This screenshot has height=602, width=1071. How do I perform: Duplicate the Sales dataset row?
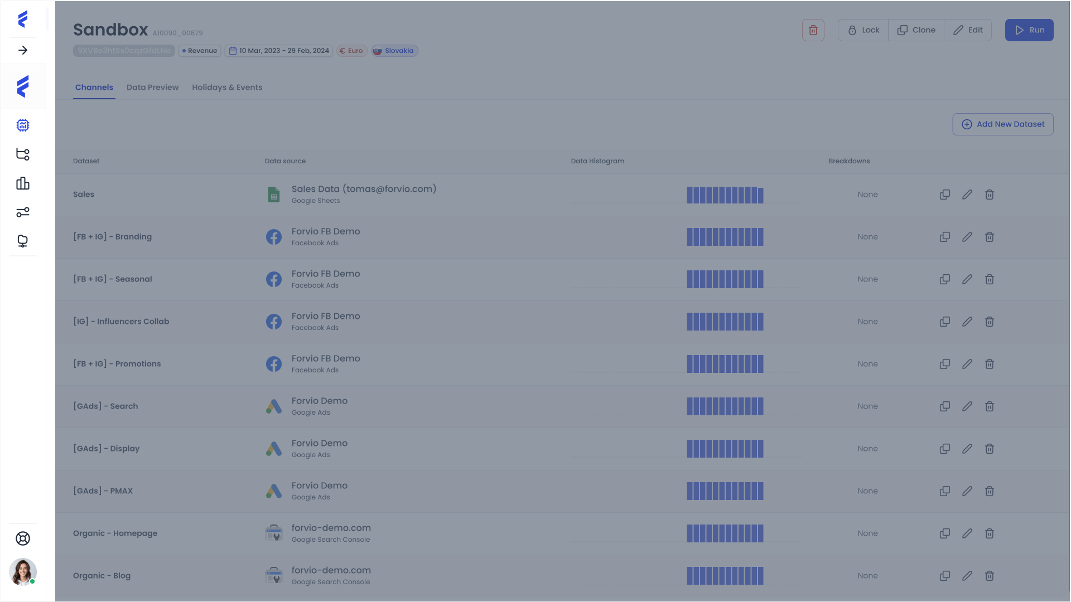pyautogui.click(x=944, y=195)
